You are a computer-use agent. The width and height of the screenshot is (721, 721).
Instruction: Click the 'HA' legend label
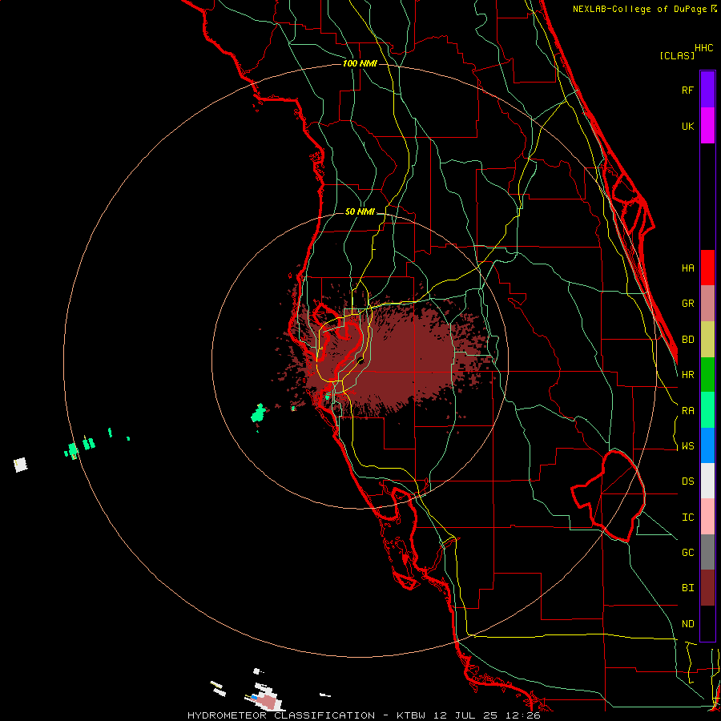tap(687, 268)
